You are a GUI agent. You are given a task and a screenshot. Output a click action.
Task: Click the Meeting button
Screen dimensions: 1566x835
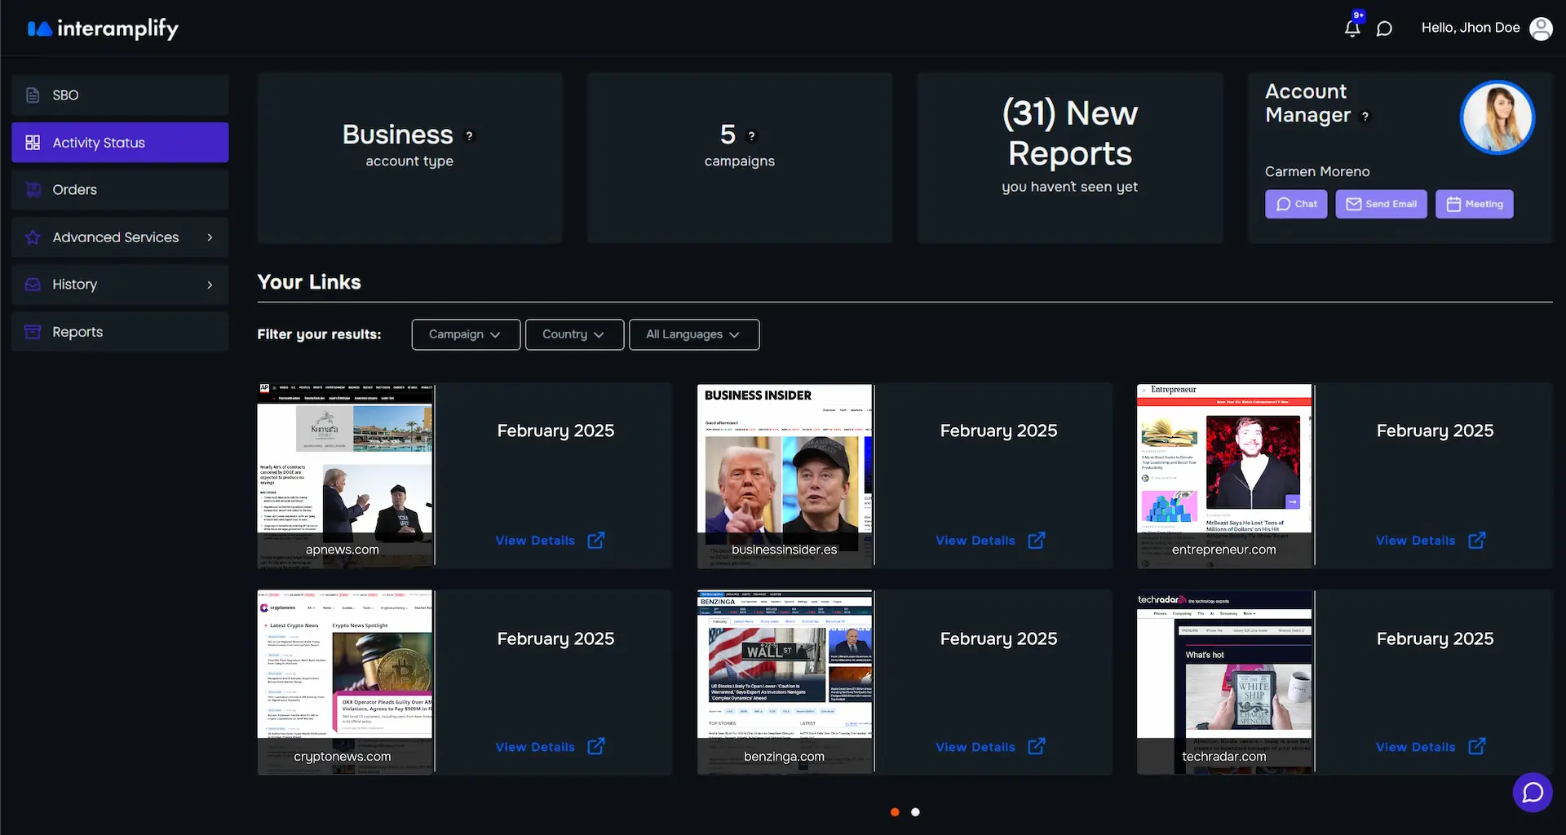pyautogui.click(x=1474, y=204)
